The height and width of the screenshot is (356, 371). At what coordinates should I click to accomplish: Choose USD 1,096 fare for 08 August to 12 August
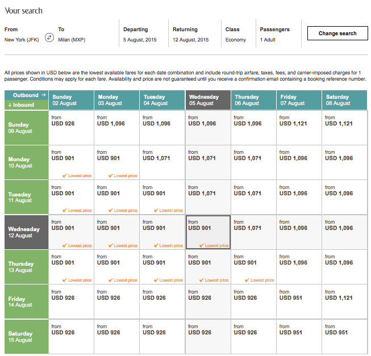[345, 232]
